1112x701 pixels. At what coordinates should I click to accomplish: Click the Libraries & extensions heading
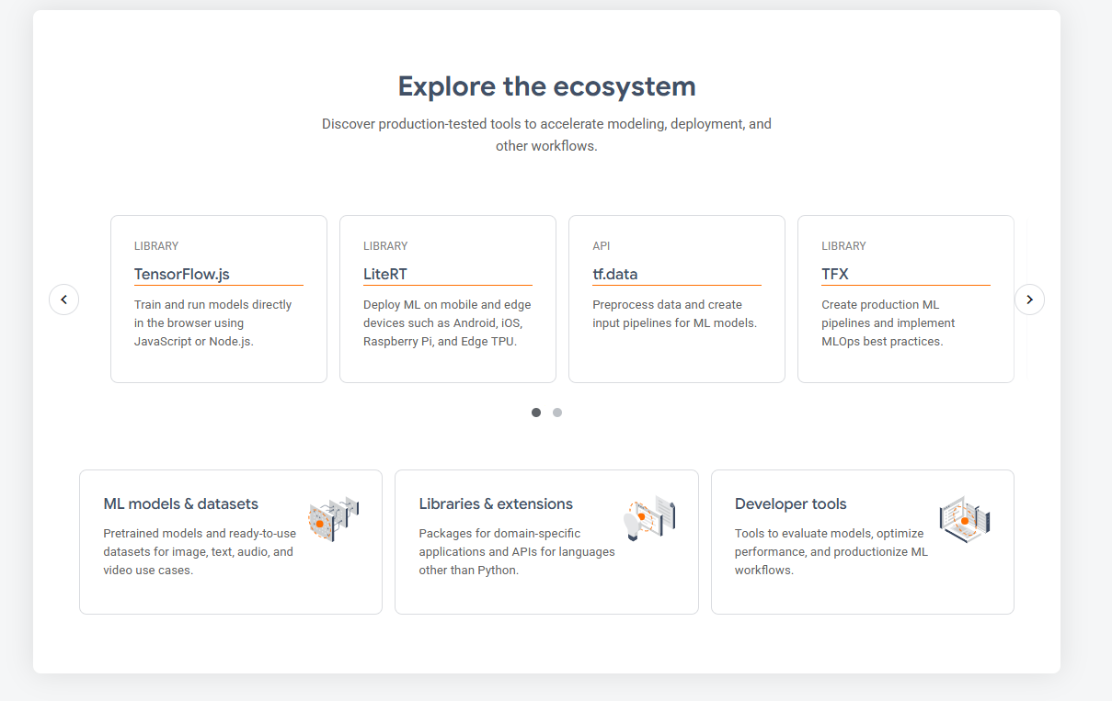coord(496,503)
